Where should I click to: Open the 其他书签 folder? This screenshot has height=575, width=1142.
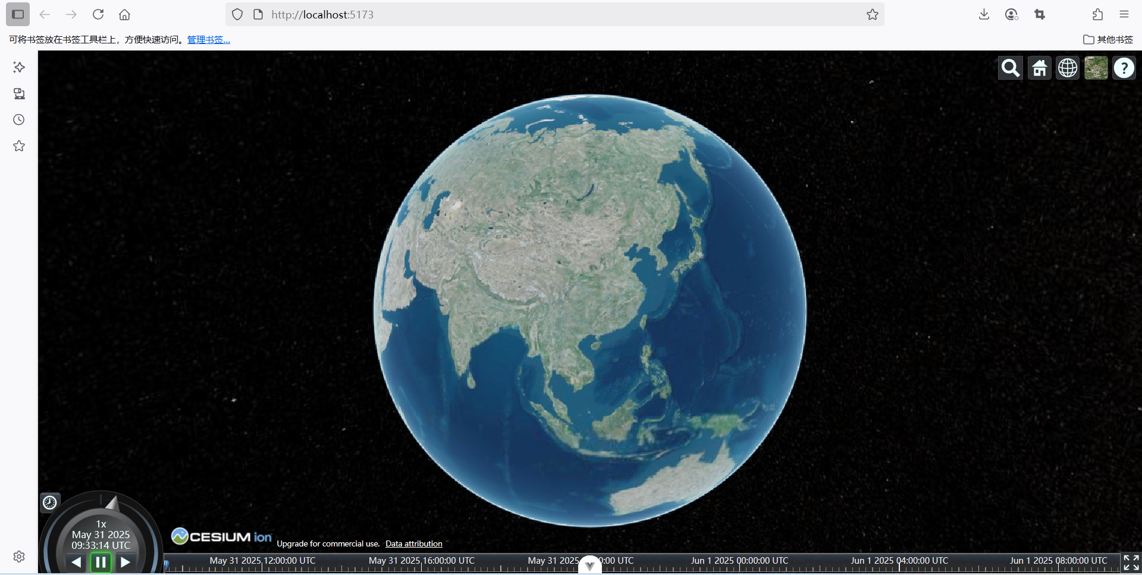tap(1108, 40)
